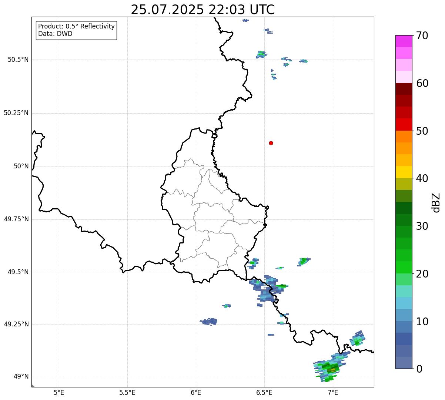The height and width of the screenshot is (400, 445).
Task: Click the 'Product: 0.5° Reflectivity' legend text
Action: click(x=76, y=27)
